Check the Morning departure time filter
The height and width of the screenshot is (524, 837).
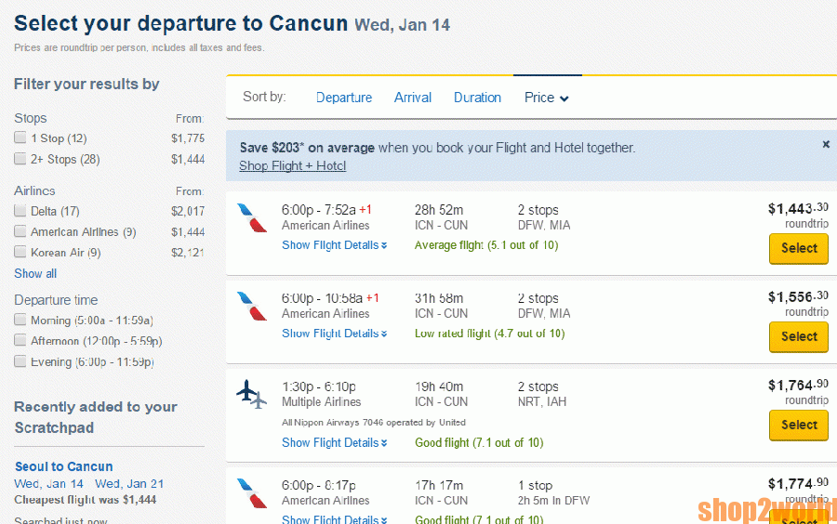20,321
